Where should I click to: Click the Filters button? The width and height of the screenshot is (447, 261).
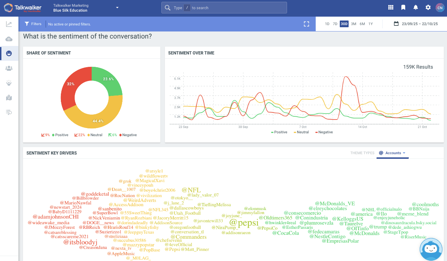click(33, 24)
